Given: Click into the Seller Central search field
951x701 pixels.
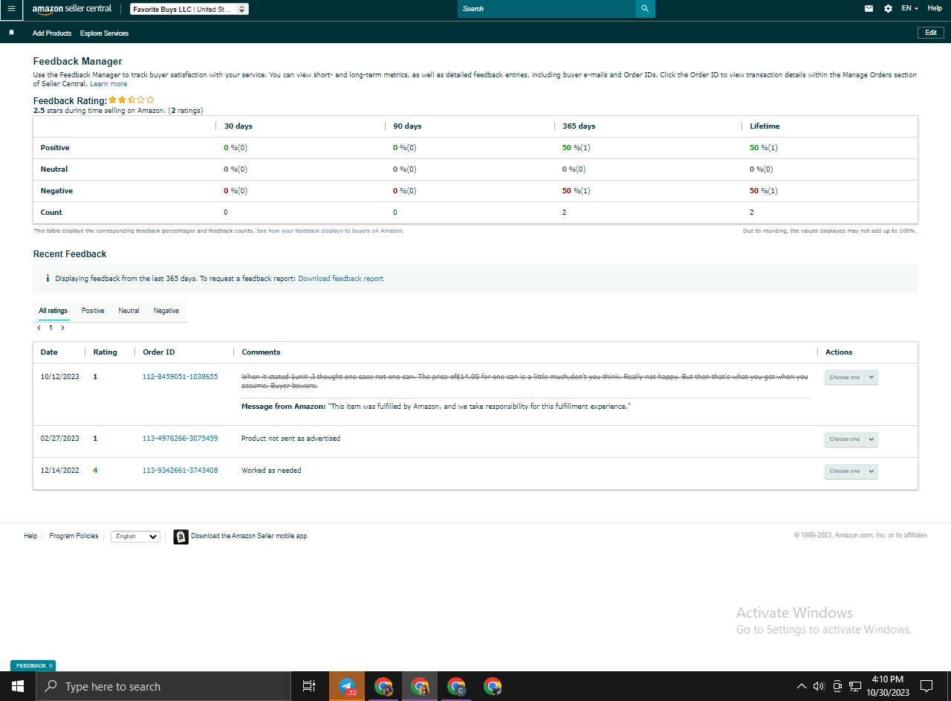Looking at the screenshot, I should tap(547, 9).
